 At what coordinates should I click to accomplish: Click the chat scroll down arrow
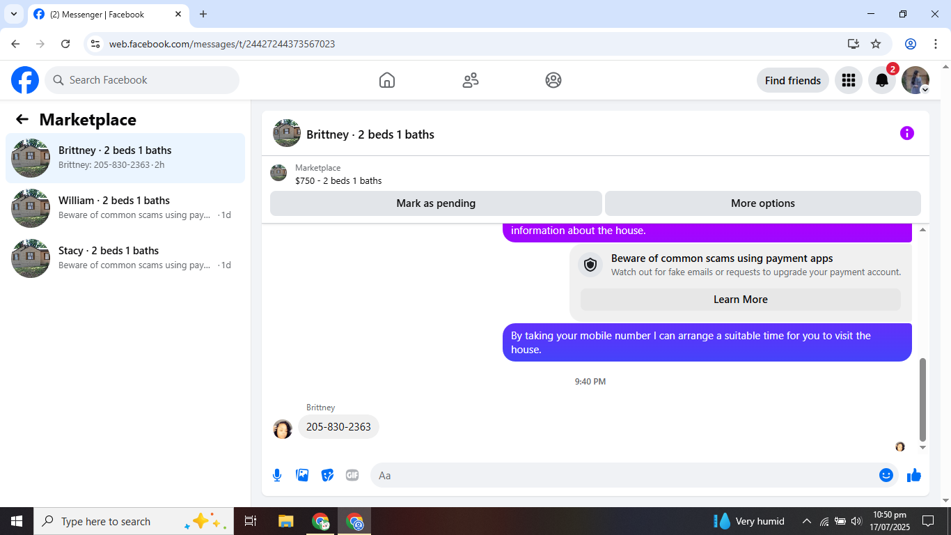pyautogui.click(x=923, y=447)
